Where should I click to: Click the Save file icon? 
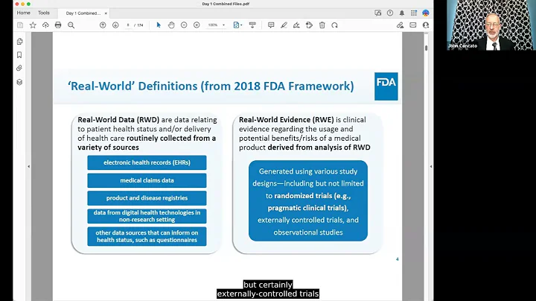click(20, 25)
